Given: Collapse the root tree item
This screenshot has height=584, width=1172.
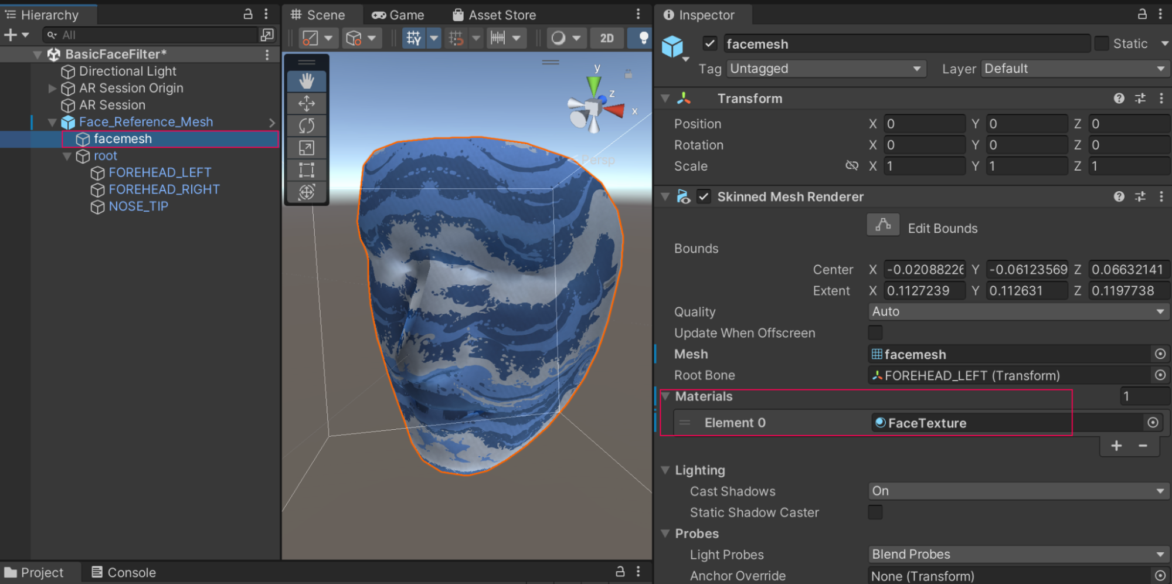Looking at the screenshot, I should (x=67, y=156).
